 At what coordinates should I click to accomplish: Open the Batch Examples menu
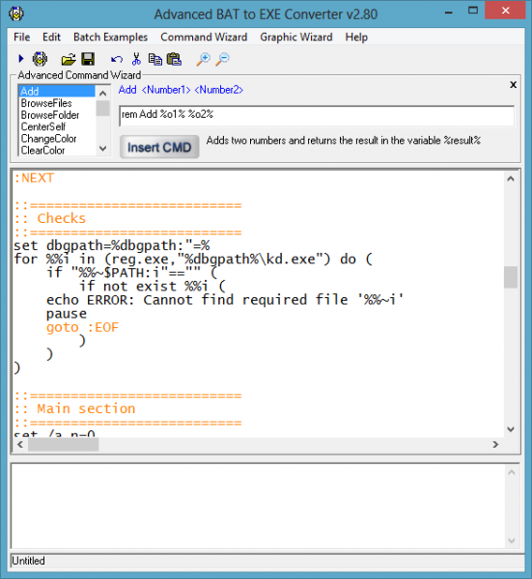(110, 37)
